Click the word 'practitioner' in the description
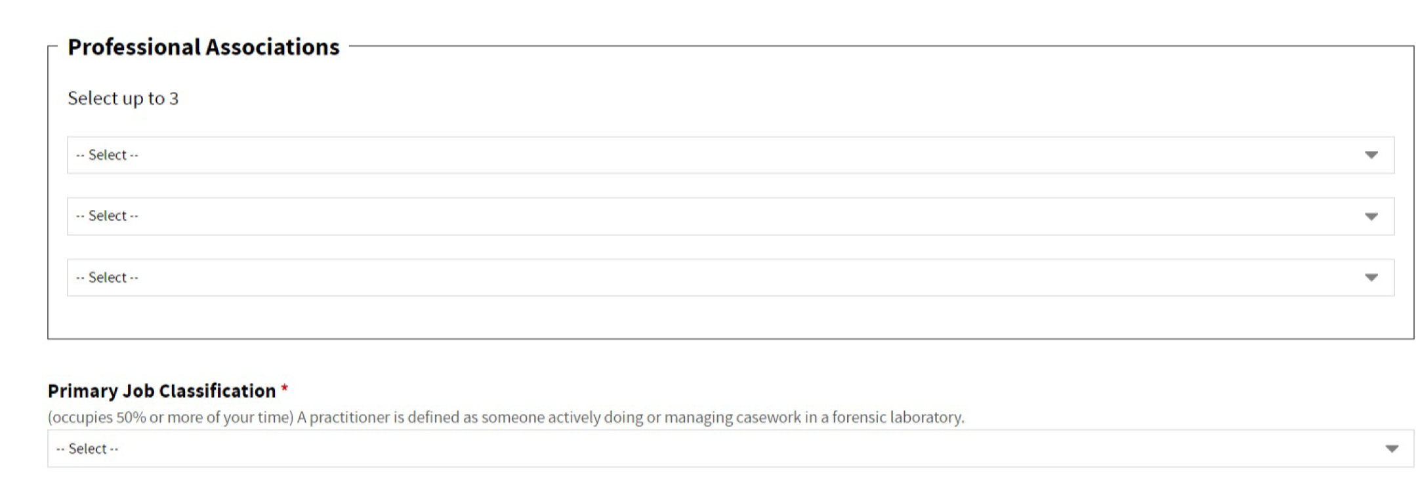The width and height of the screenshot is (1416, 482). [350, 418]
